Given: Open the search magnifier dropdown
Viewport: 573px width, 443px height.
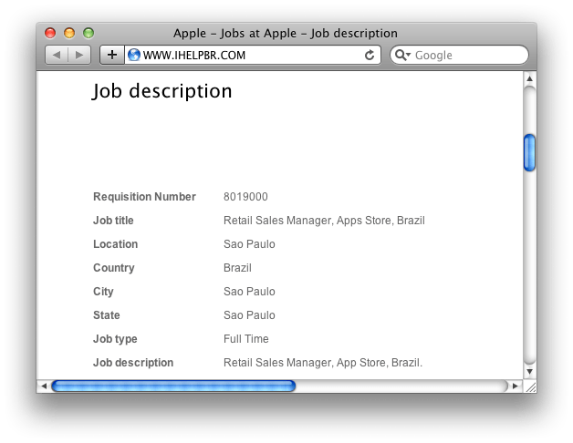Looking at the screenshot, I should pyautogui.click(x=402, y=55).
